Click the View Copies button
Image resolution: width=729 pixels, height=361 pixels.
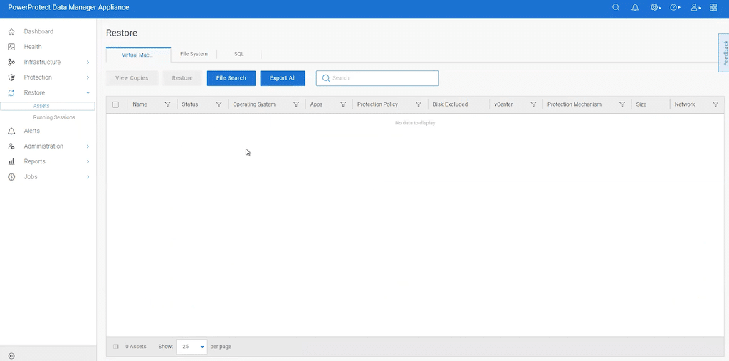[x=132, y=78]
